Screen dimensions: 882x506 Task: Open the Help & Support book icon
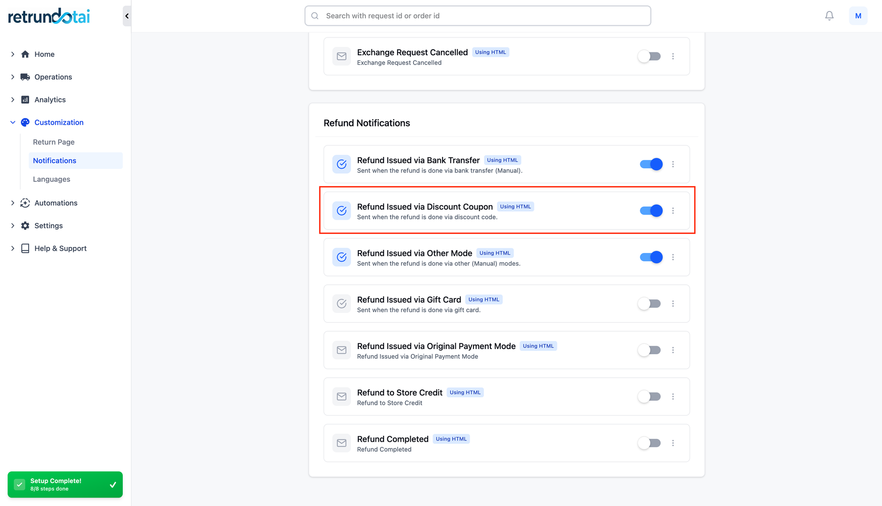click(x=25, y=248)
